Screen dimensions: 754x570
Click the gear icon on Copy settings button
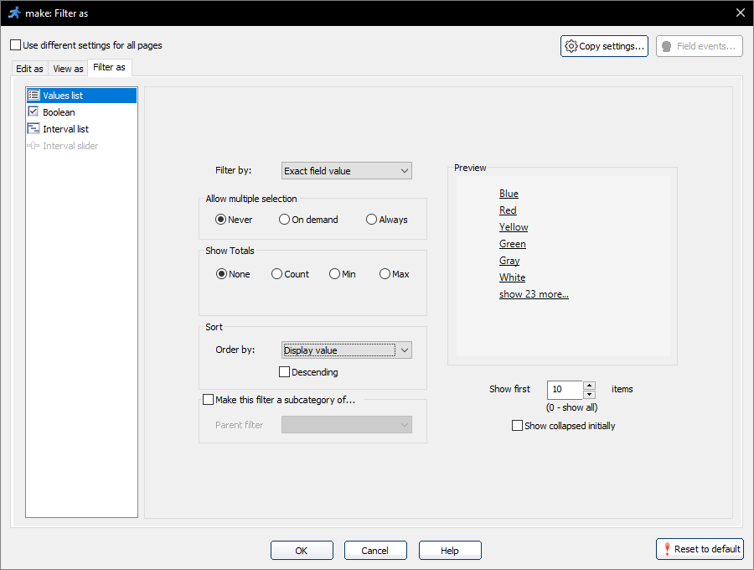pos(571,46)
